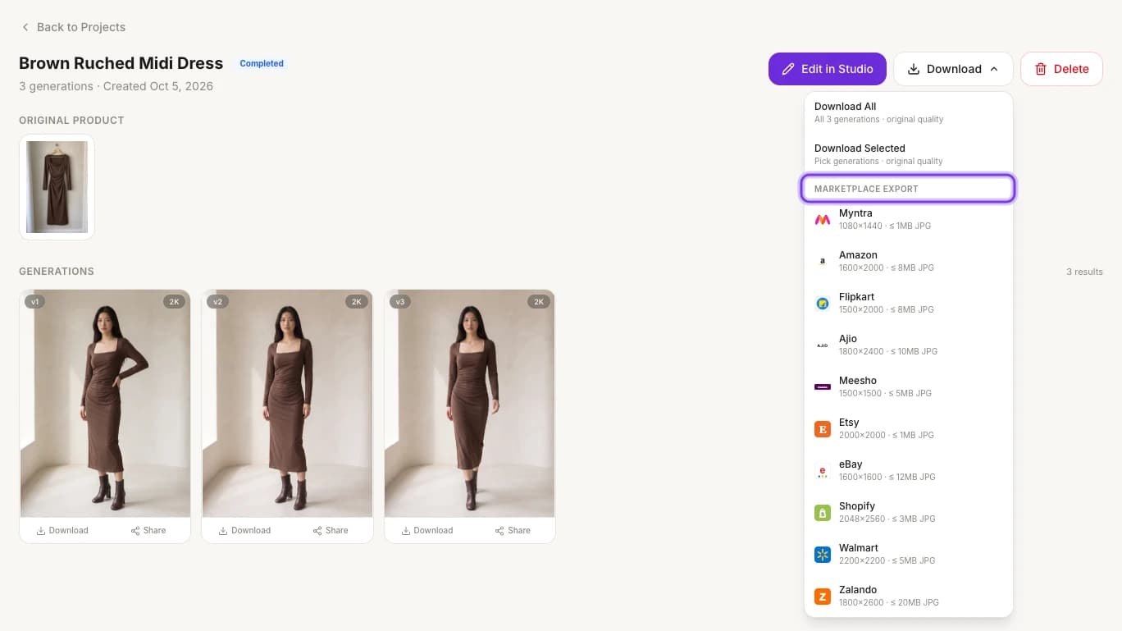Viewport: 1122px width, 631px height.
Task: Select the Myntra export option
Action: pos(909,220)
